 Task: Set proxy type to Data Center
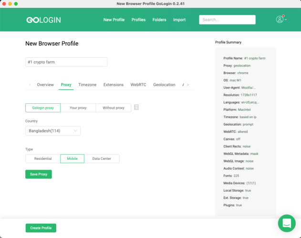pyautogui.click(x=102, y=159)
